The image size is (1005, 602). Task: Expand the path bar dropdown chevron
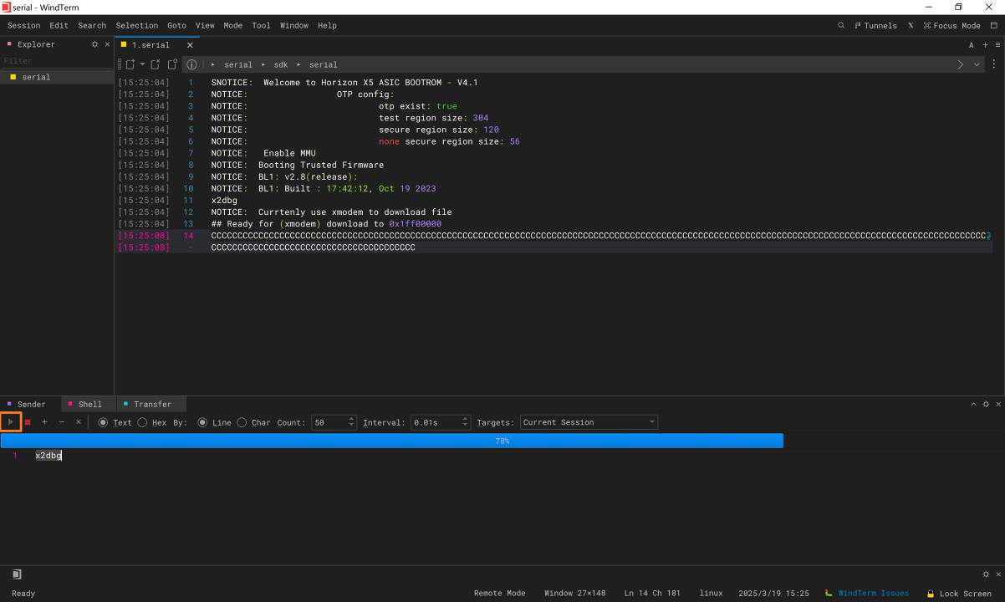977,64
